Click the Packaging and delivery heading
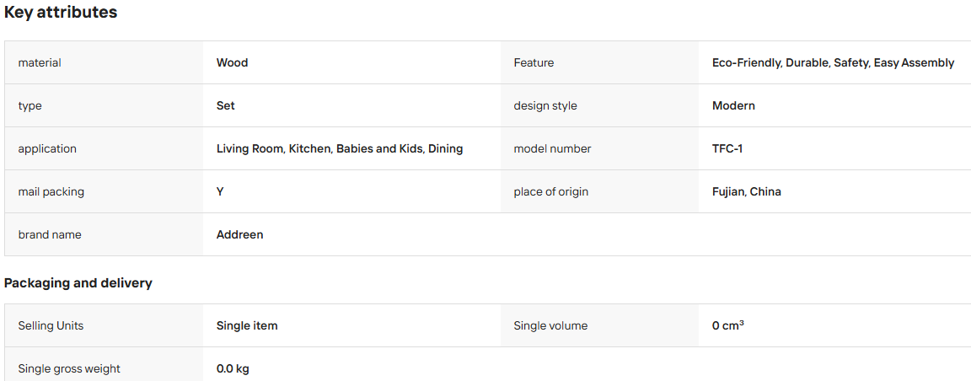 pyautogui.click(x=78, y=283)
